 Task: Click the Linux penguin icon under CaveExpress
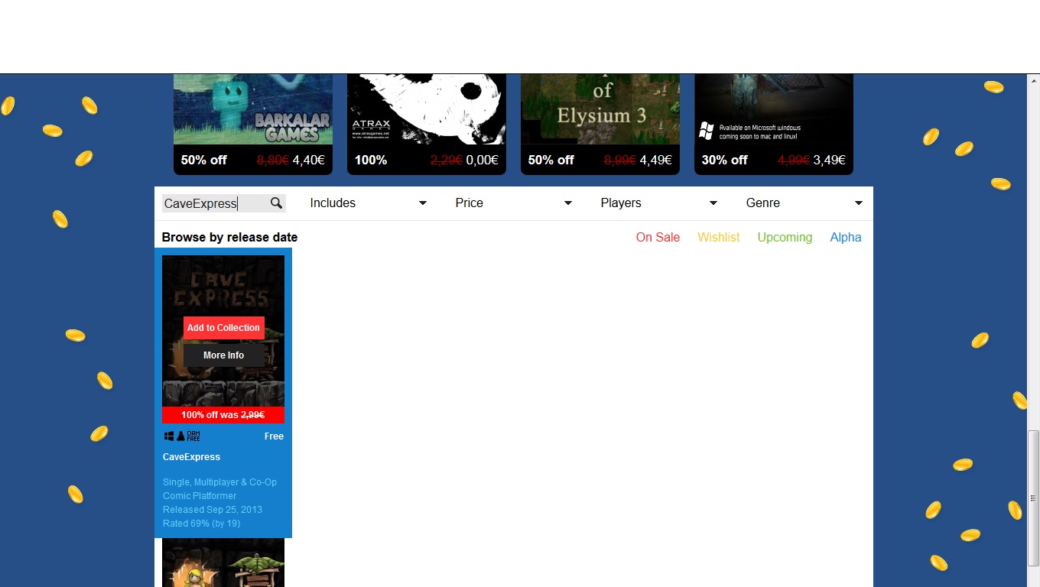tap(180, 436)
